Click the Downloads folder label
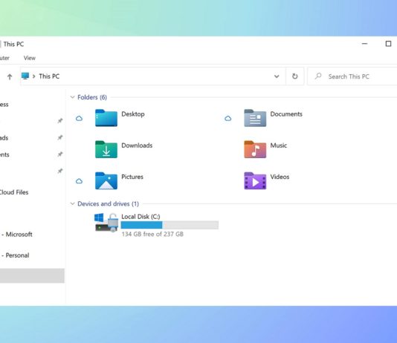Viewport: 397px width, 343px height. tap(137, 146)
